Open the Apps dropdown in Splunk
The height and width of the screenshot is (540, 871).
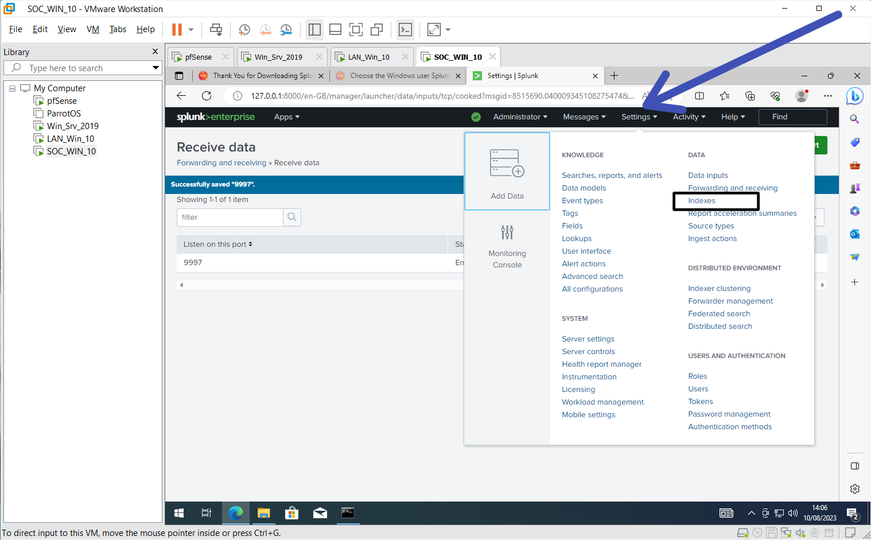pyautogui.click(x=287, y=117)
